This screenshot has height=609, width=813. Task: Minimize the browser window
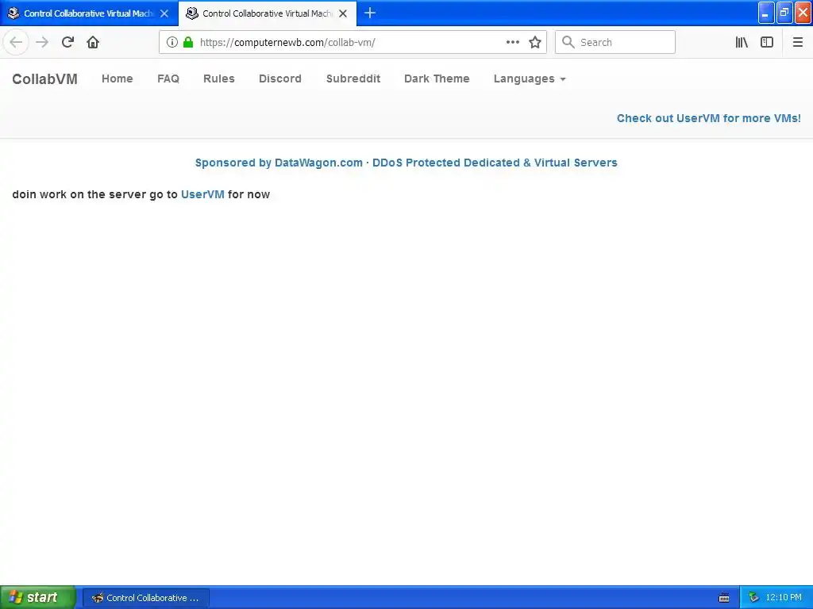click(766, 13)
